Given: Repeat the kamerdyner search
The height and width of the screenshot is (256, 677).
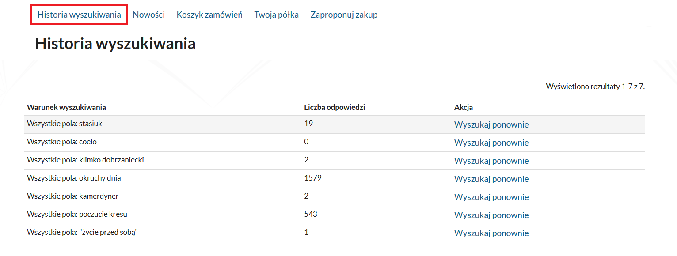Looking at the screenshot, I should tap(491, 197).
